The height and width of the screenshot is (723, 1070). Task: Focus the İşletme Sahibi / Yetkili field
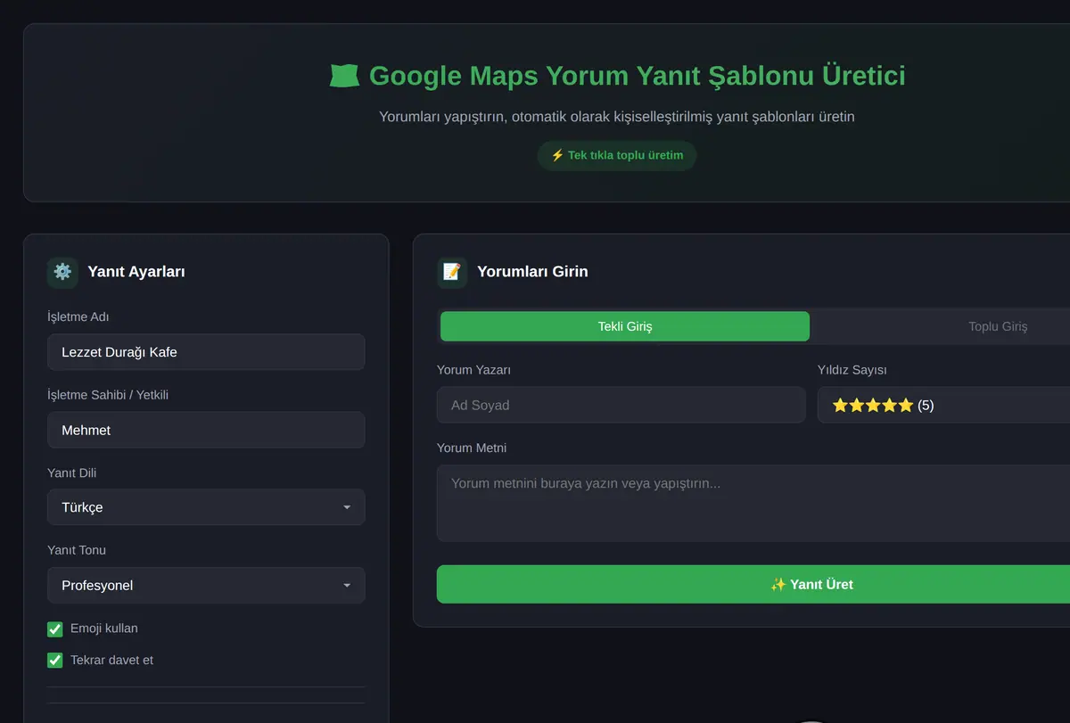206,430
